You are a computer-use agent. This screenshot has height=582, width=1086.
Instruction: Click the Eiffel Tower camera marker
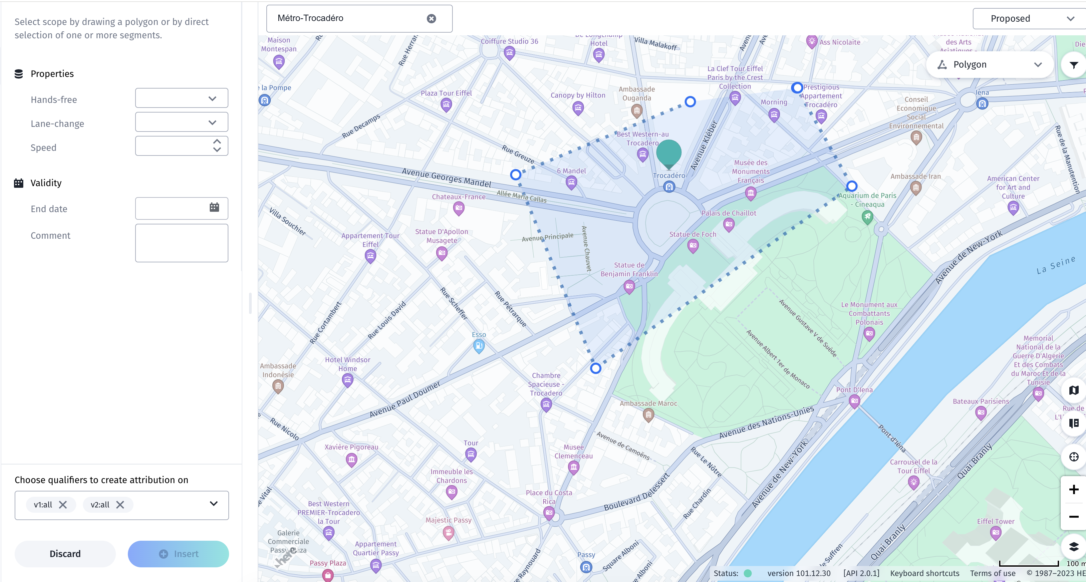click(996, 533)
